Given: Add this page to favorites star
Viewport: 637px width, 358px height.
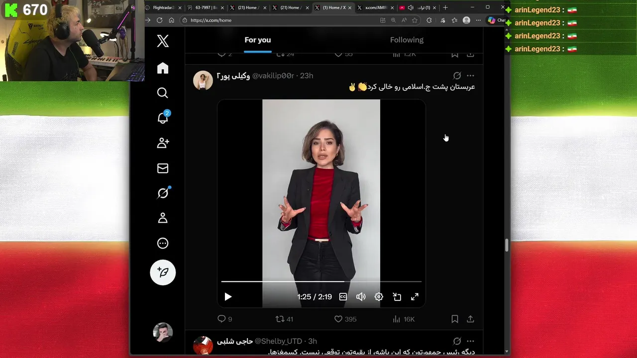Looking at the screenshot, I should tap(415, 20).
